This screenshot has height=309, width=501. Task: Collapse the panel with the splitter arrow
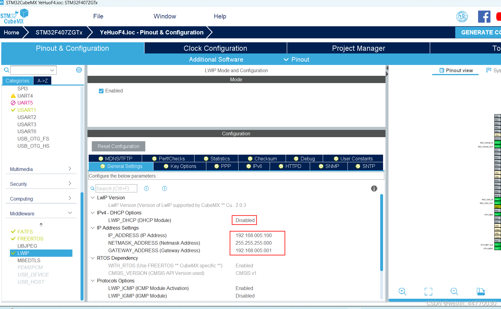coord(387,71)
